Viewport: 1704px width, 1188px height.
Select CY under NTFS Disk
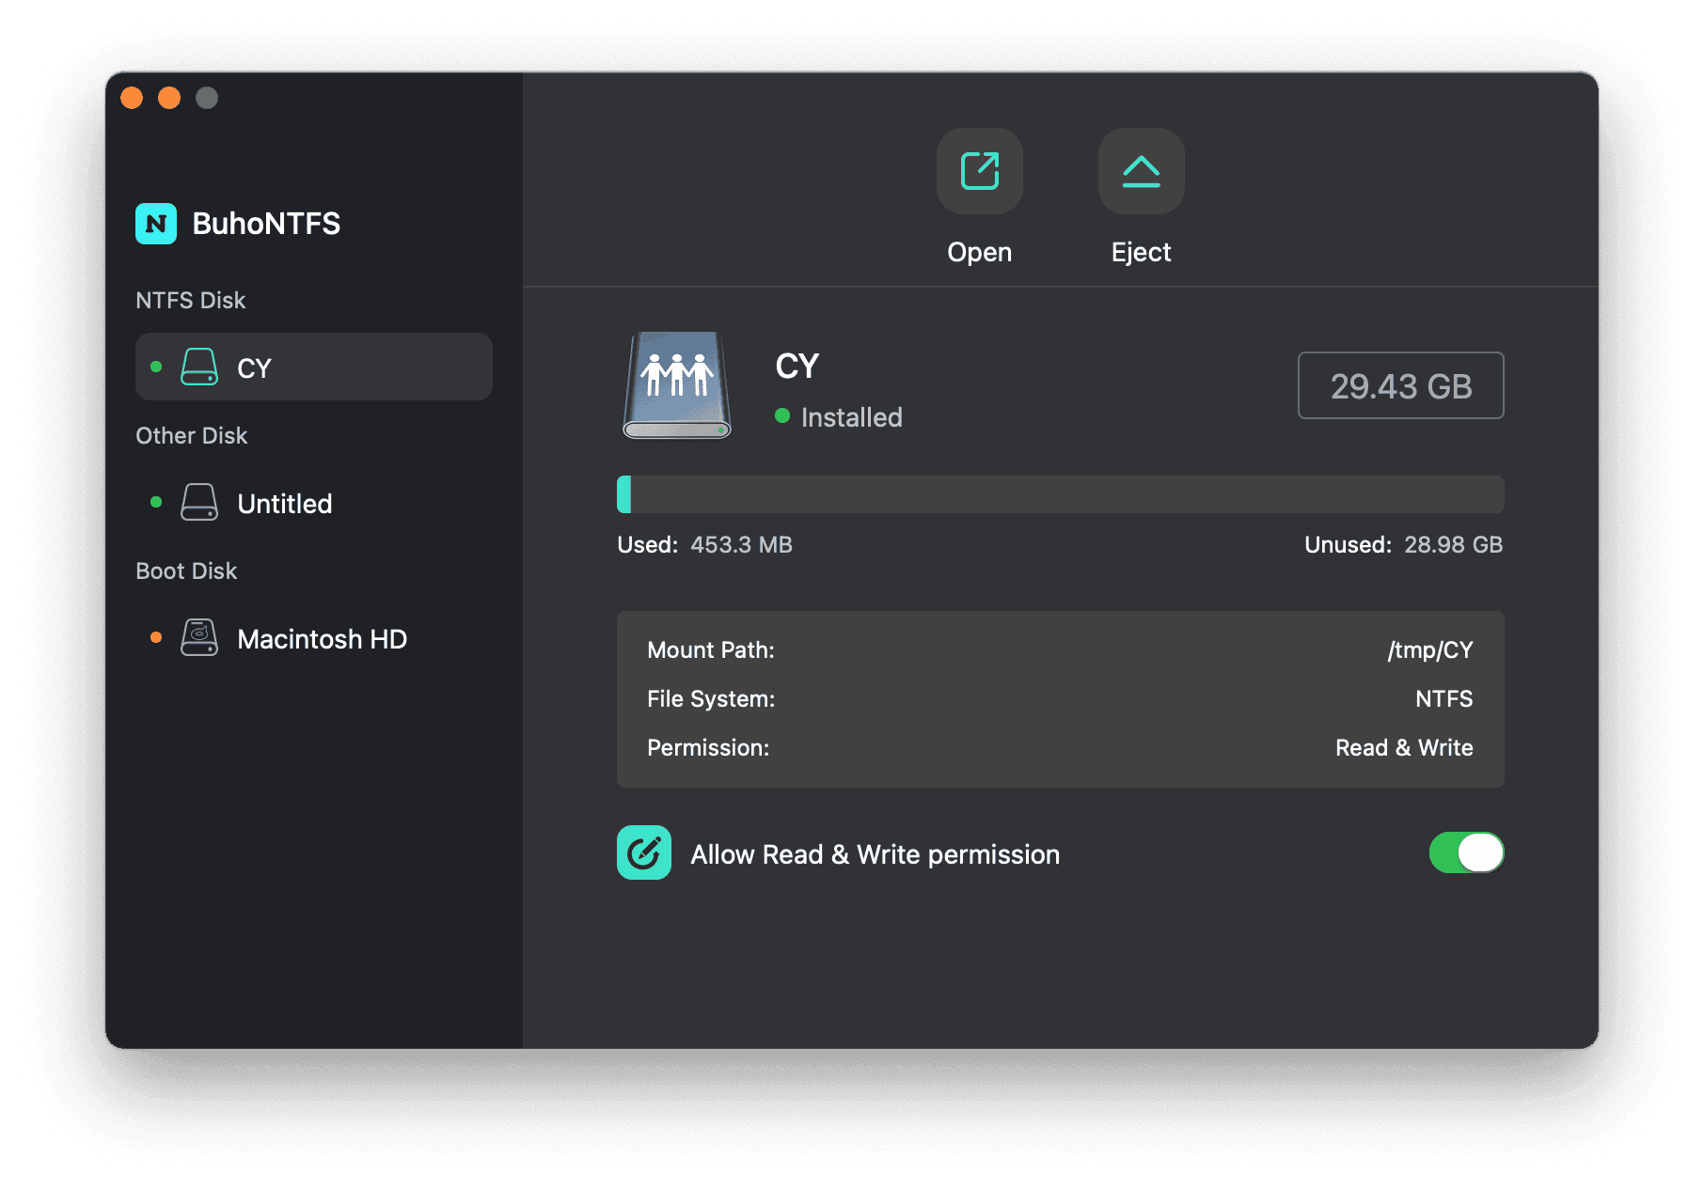pyautogui.click(x=314, y=367)
